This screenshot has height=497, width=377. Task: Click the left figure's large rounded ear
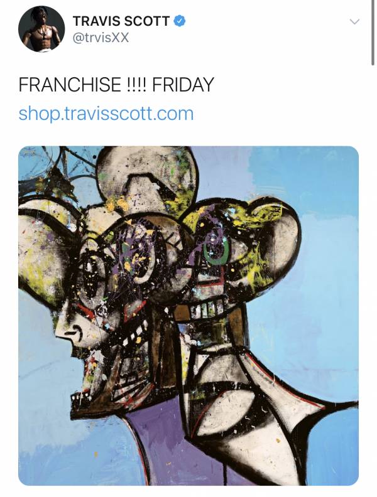45,250
